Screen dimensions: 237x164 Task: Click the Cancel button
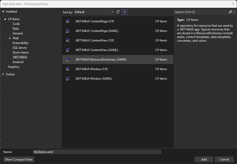224,159
